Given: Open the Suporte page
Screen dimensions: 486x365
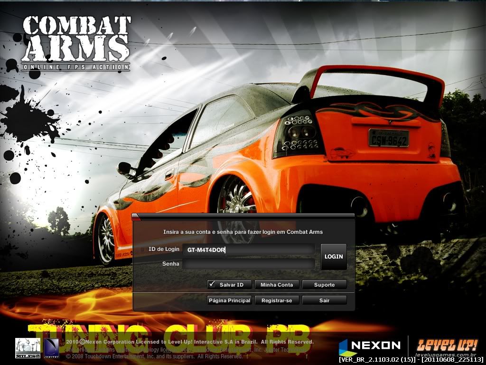Looking at the screenshot, I should (324, 285).
